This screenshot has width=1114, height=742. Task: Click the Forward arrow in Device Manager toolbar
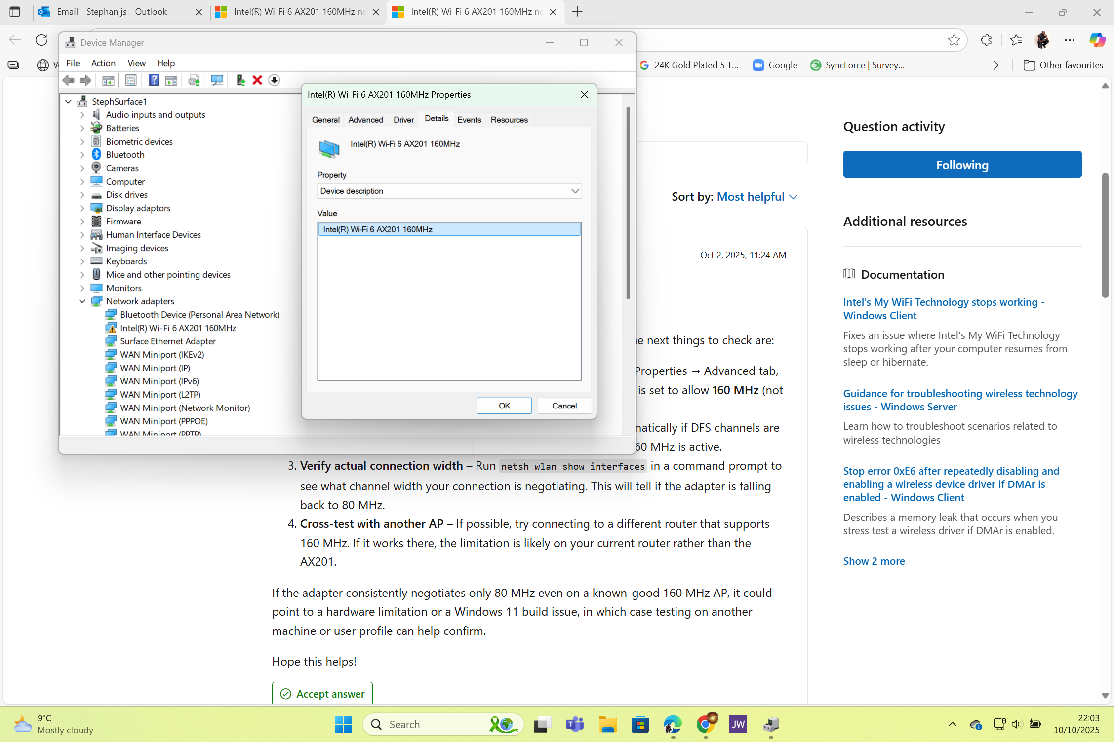click(85, 80)
